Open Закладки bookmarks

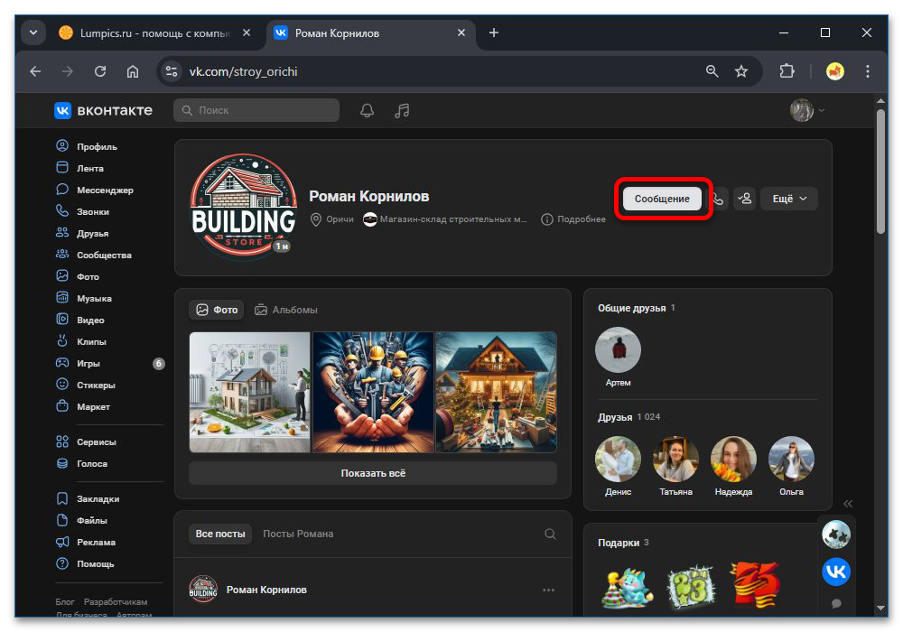88,498
